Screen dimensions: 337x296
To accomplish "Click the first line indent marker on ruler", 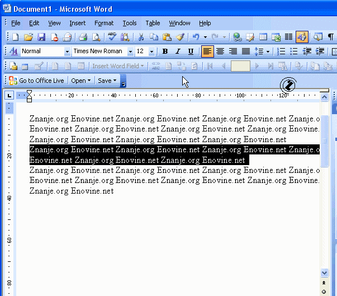I will 29,92.
